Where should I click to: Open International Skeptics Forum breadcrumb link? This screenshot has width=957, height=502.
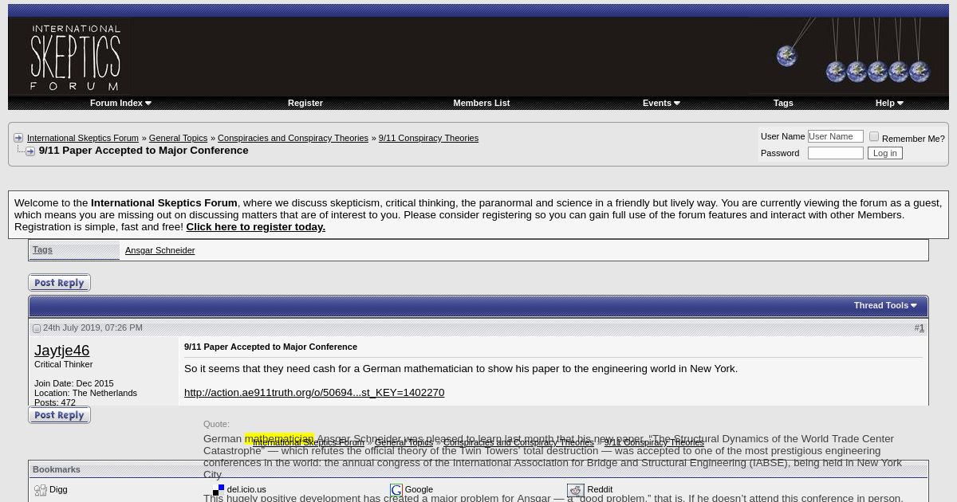(x=83, y=138)
